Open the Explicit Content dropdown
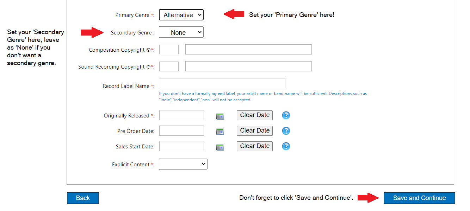The width and height of the screenshot is (470, 211). [183, 164]
